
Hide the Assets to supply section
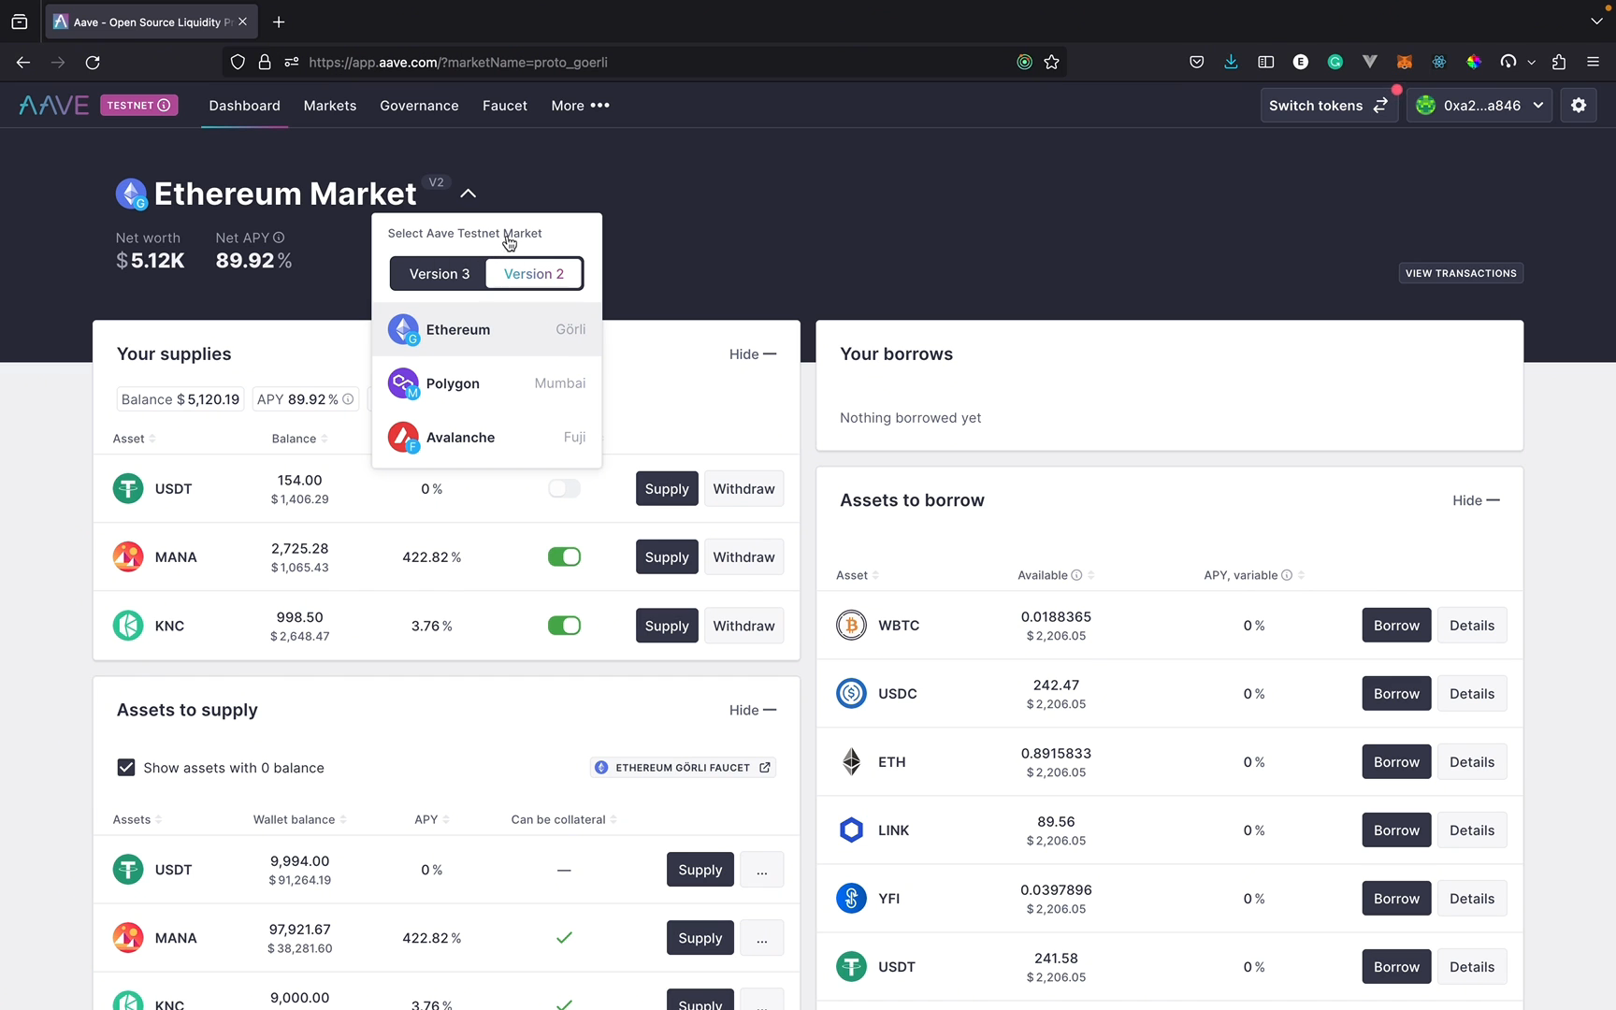(x=753, y=711)
